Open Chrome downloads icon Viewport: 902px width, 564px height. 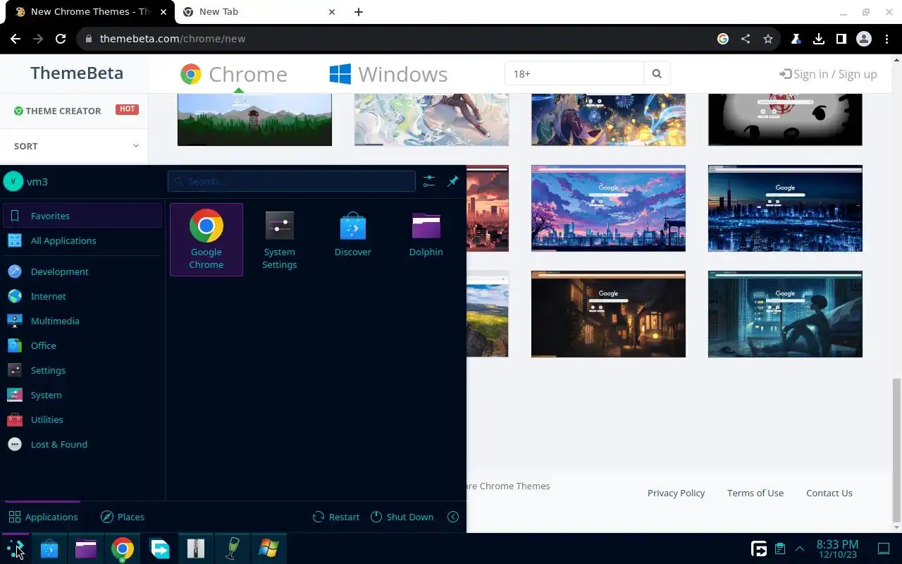[x=819, y=39]
